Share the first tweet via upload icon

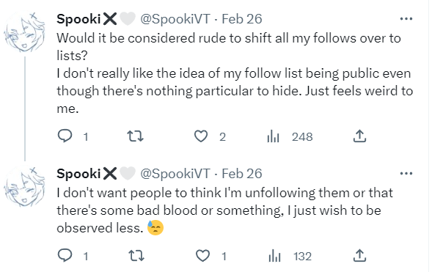pos(359,136)
